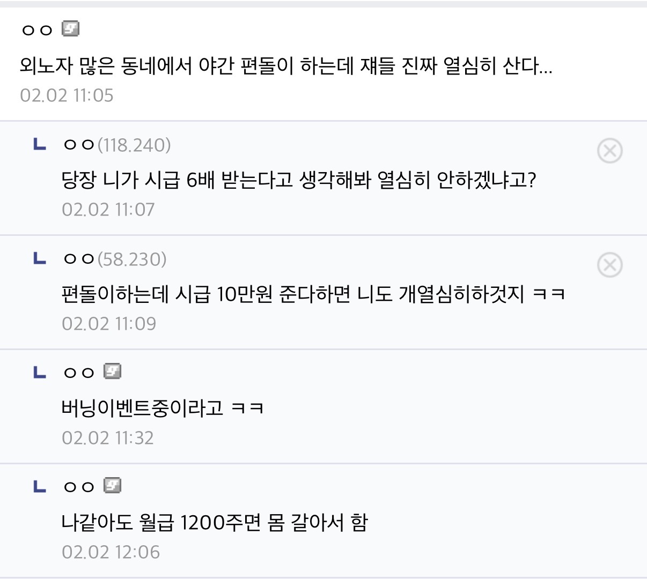Click the ㅇㅇ nickname on the 12:06 reply
Screen dimensions: 647x579
tap(79, 487)
